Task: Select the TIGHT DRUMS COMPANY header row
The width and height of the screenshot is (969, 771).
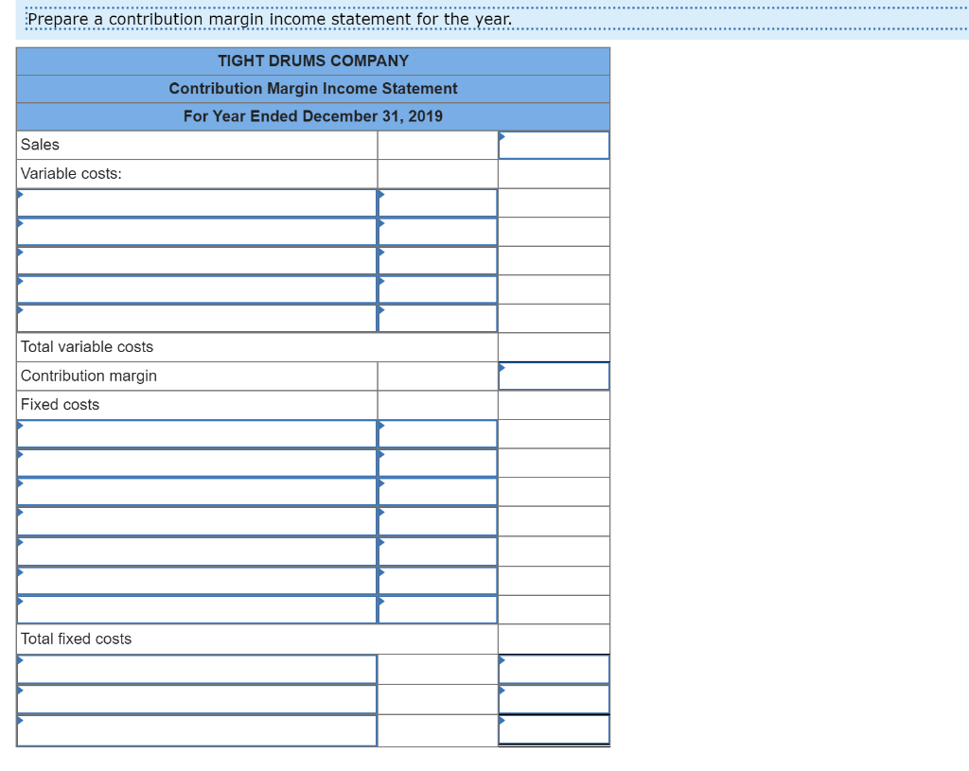Action: 312,61
